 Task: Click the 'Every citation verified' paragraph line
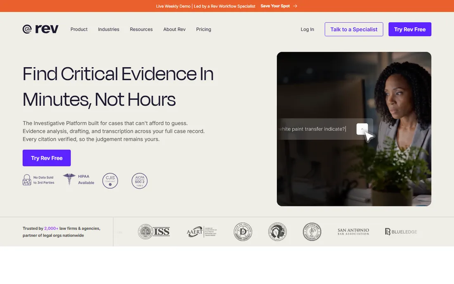[x=91, y=139]
